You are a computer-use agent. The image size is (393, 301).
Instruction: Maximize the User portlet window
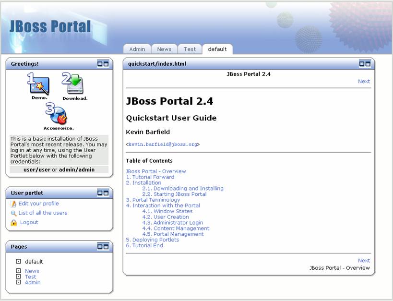[x=106, y=193]
